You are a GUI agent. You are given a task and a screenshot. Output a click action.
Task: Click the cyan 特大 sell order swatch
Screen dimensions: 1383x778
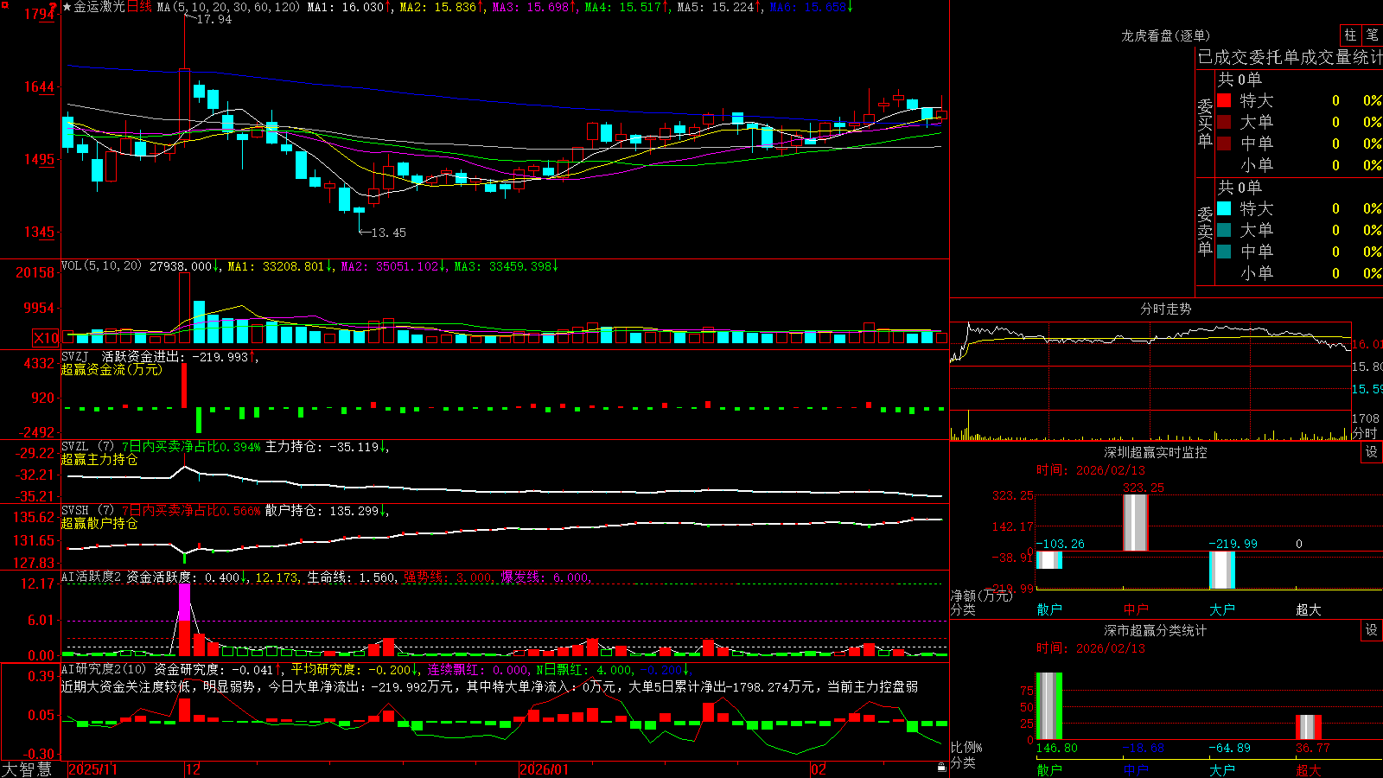pyautogui.click(x=1224, y=208)
